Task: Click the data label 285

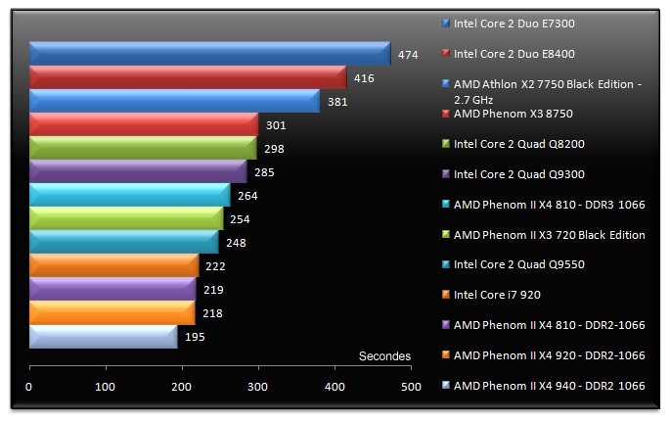Action: point(264,172)
